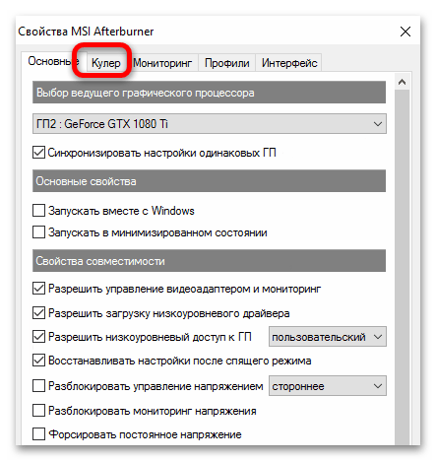Select the Основные tab
The image size is (436, 461).
pos(53,61)
